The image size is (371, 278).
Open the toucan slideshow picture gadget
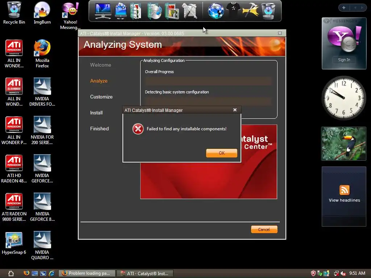point(343,144)
